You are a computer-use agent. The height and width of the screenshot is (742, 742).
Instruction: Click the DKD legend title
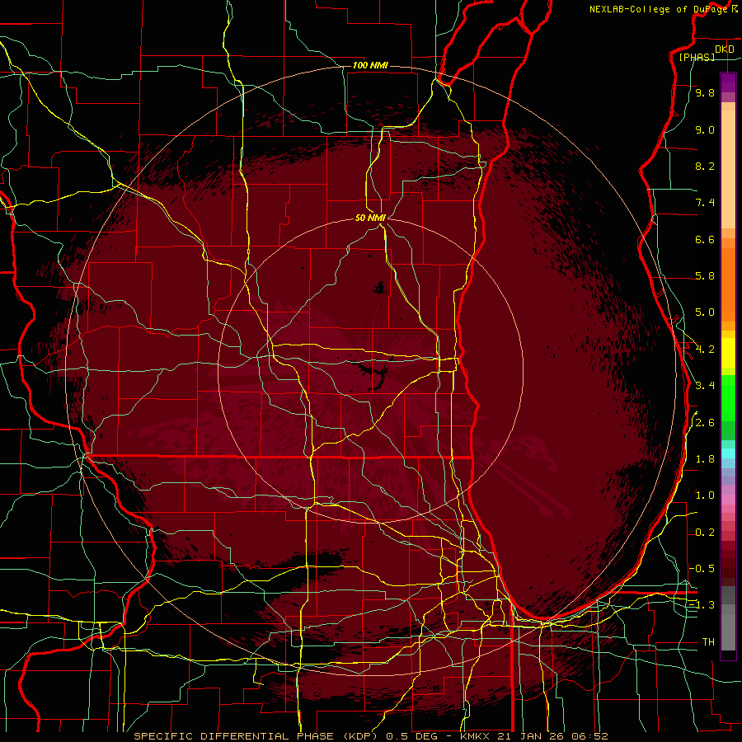click(725, 49)
